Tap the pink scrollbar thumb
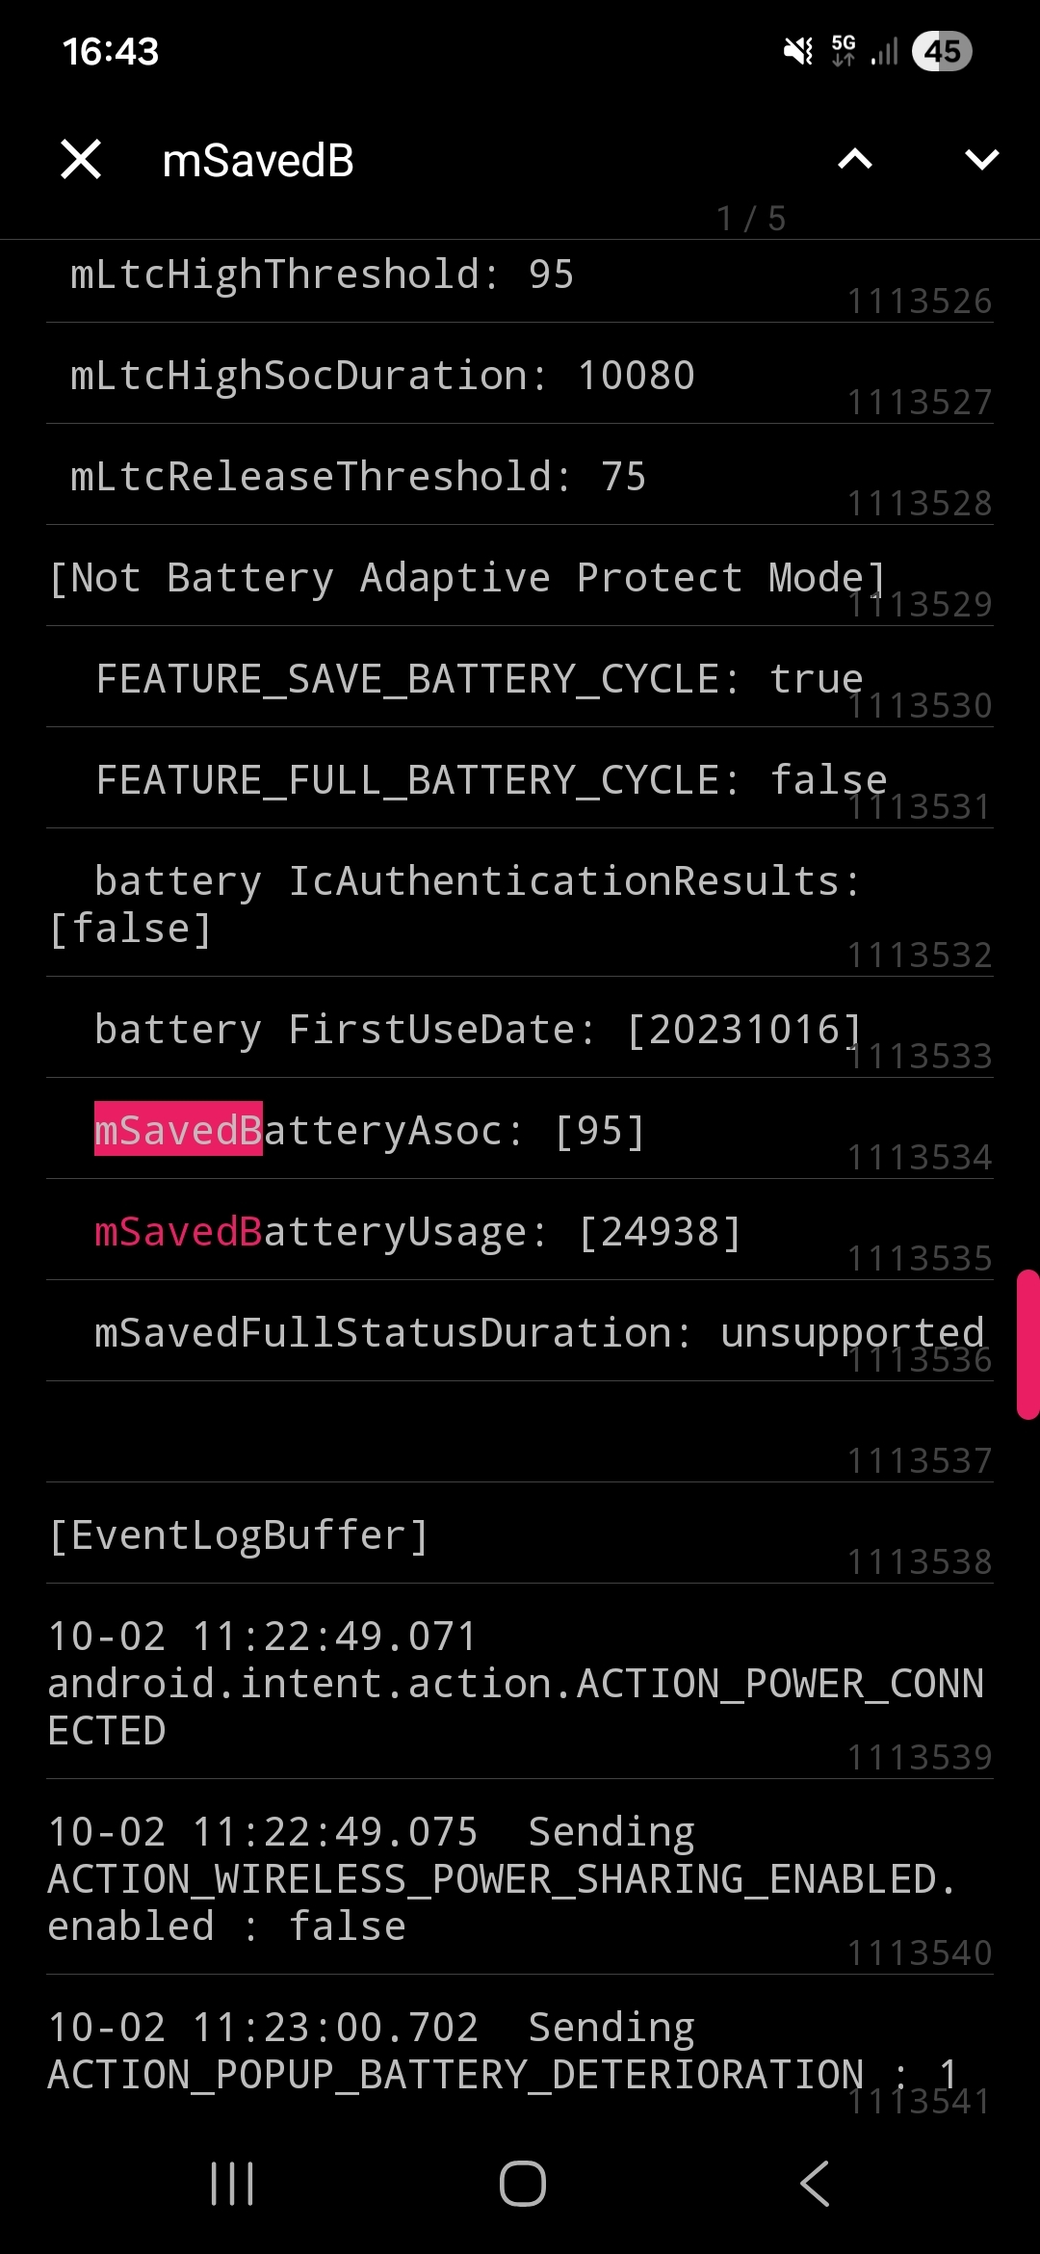Screen dimensions: 1040x2254 1027,1345
